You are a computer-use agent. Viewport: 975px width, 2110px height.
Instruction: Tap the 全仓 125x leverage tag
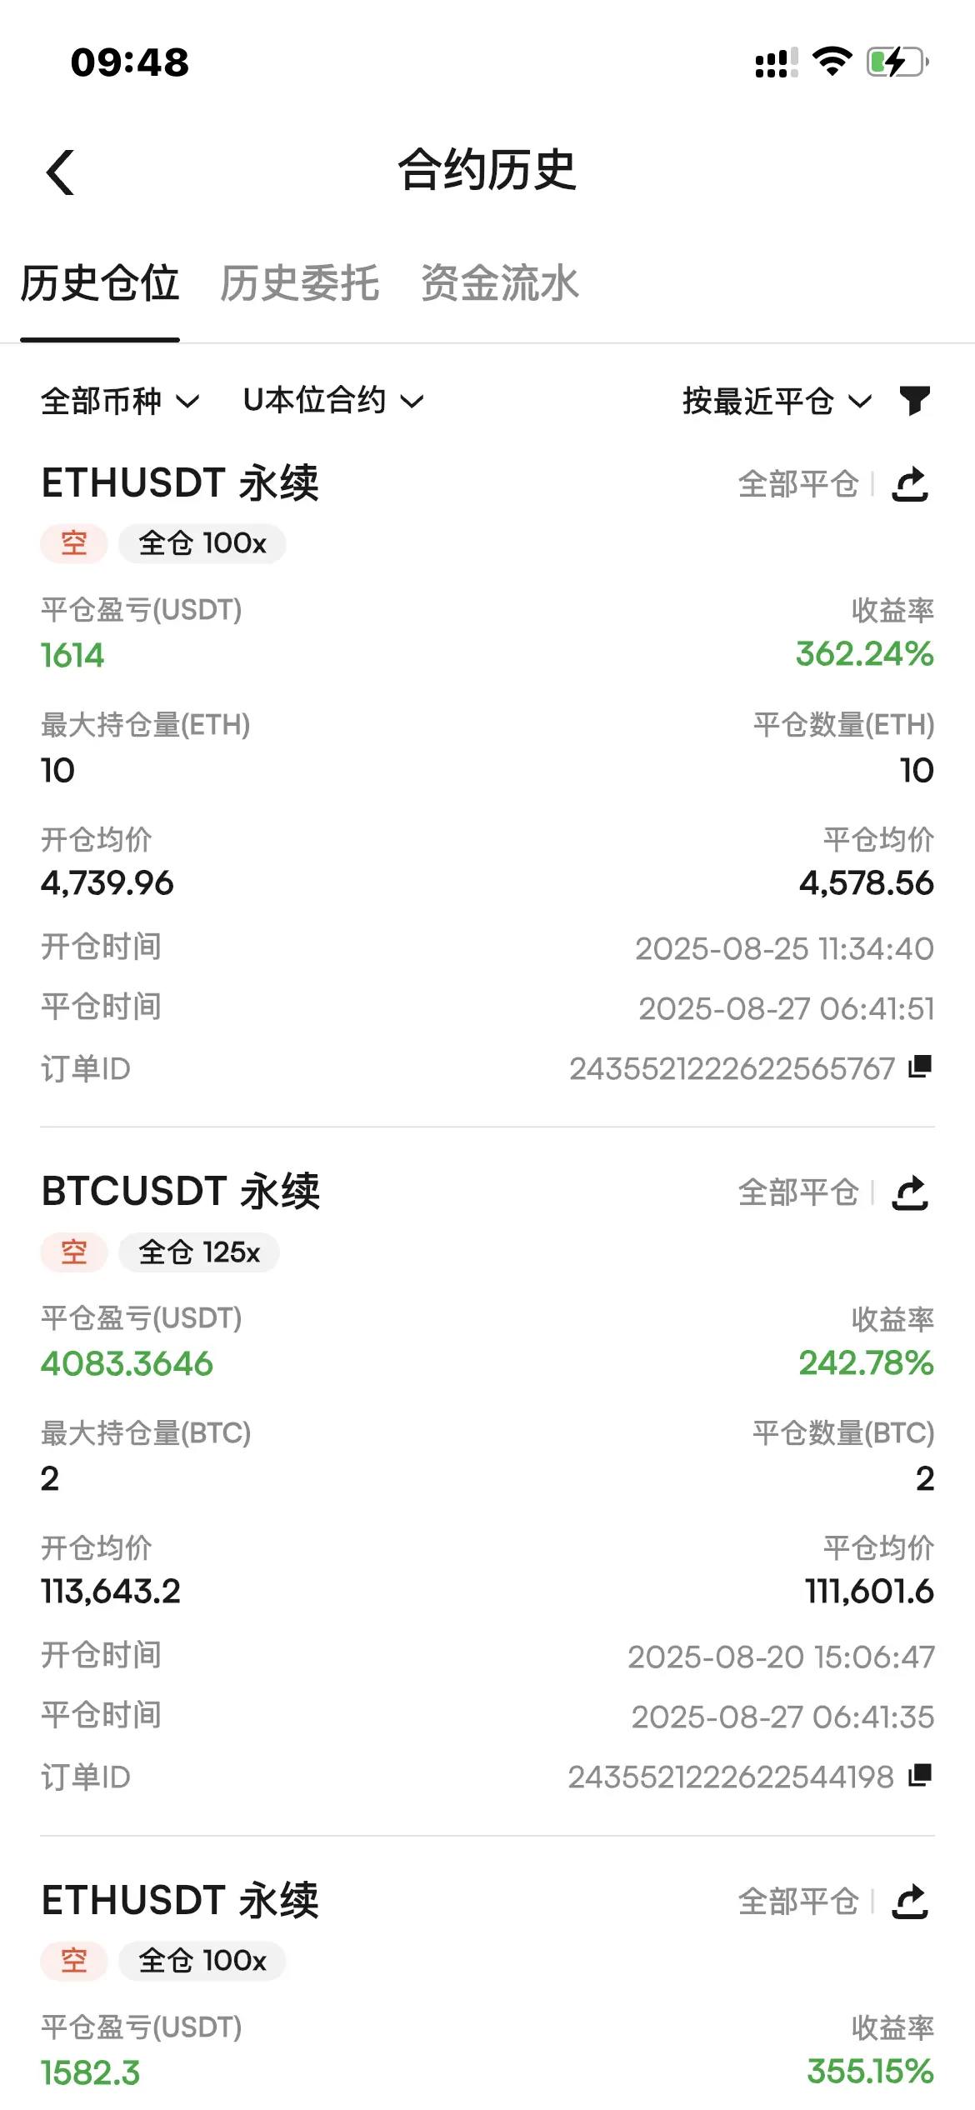click(199, 1252)
